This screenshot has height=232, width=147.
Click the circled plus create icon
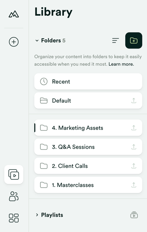coord(14,42)
